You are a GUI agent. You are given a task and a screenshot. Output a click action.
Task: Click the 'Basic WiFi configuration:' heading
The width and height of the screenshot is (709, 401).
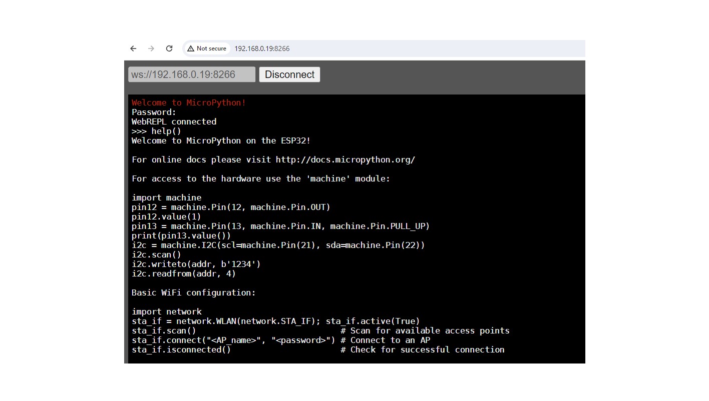click(x=193, y=292)
